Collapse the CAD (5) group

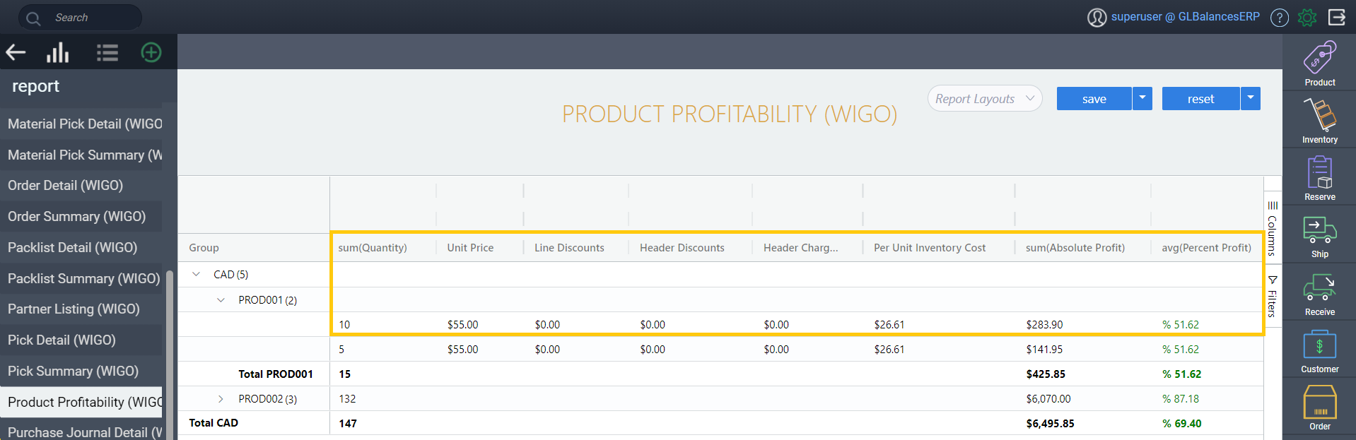click(x=197, y=274)
